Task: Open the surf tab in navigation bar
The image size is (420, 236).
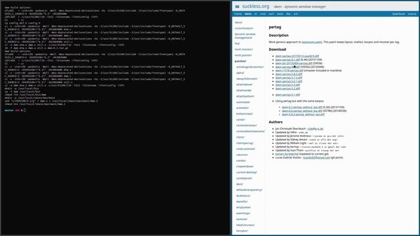Action: click(x=271, y=14)
